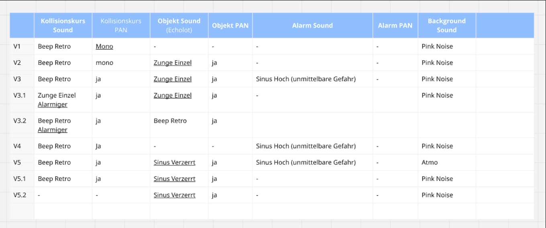The width and height of the screenshot is (546, 228).
Task: Open the Zunge Einzel link in row V2
Action: pos(173,63)
